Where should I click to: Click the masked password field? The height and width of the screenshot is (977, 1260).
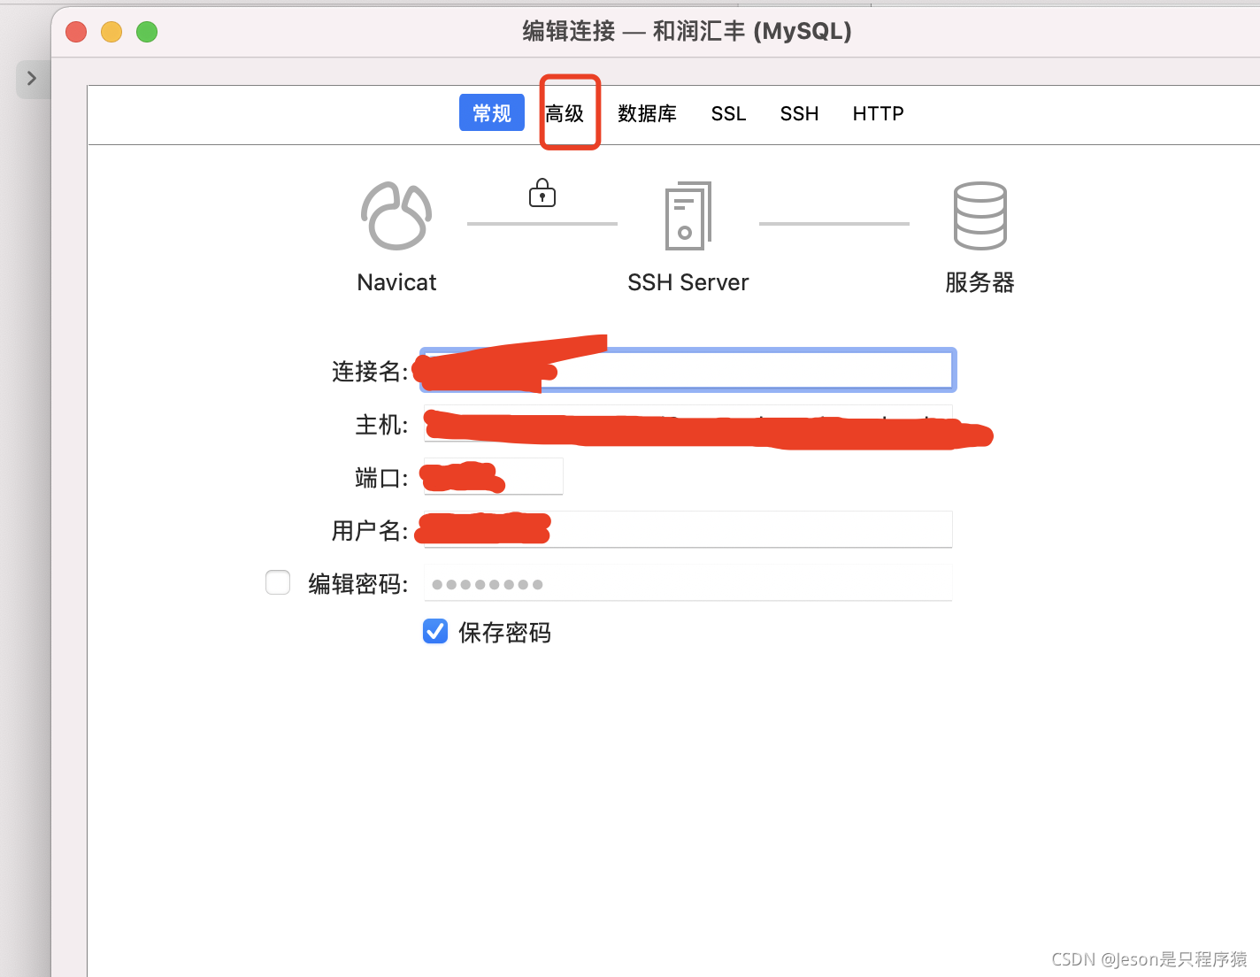pyautogui.click(x=688, y=583)
